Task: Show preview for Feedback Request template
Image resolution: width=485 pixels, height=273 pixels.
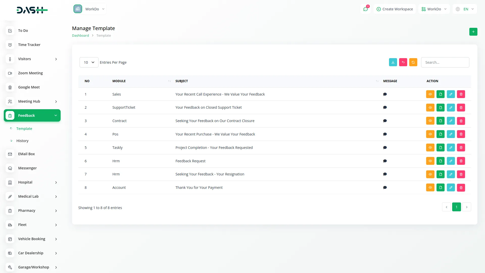Action: pyautogui.click(x=430, y=161)
